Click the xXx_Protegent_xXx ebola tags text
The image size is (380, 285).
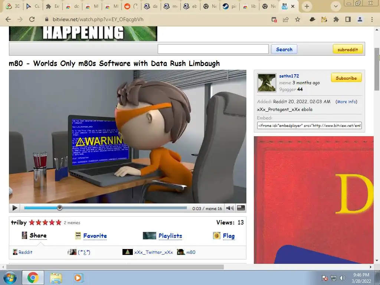click(x=285, y=109)
